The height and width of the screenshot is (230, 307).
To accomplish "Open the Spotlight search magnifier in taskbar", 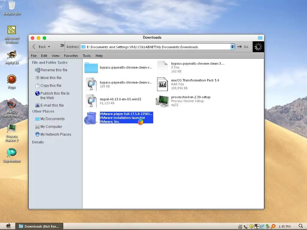I will click(301, 226).
